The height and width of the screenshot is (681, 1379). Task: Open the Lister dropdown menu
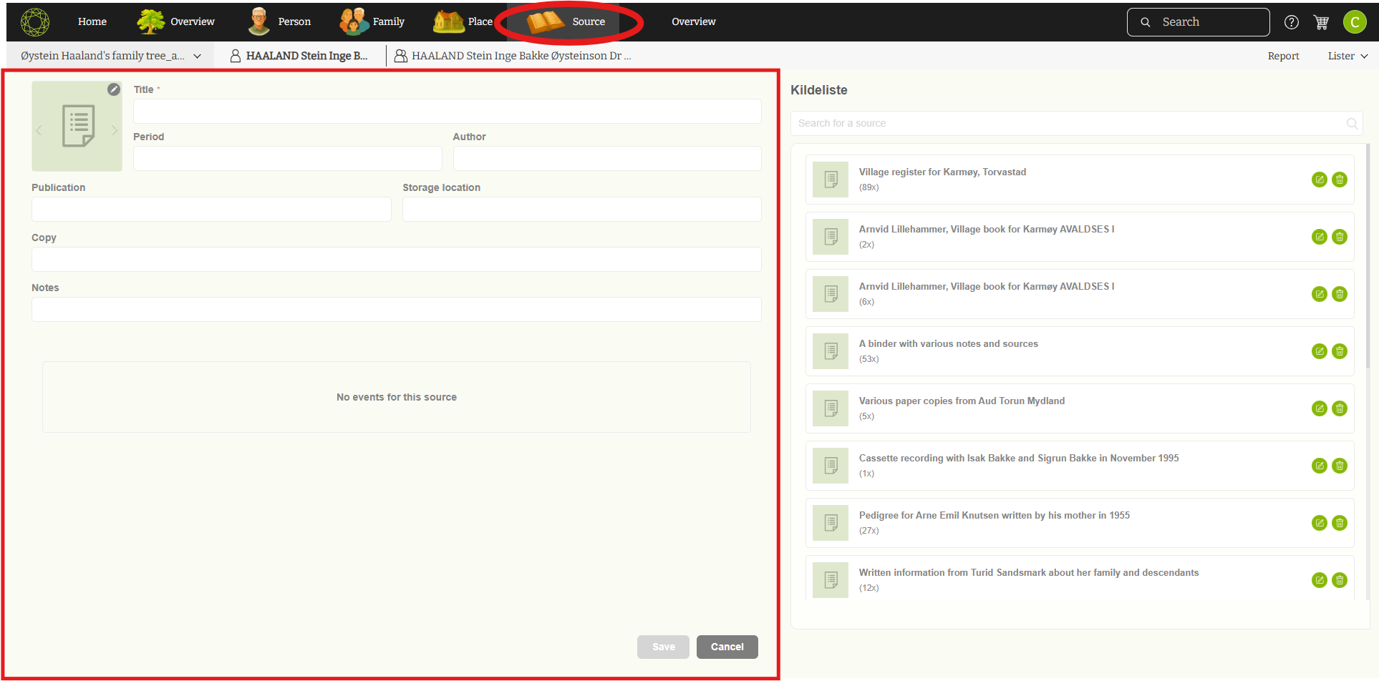coord(1347,56)
